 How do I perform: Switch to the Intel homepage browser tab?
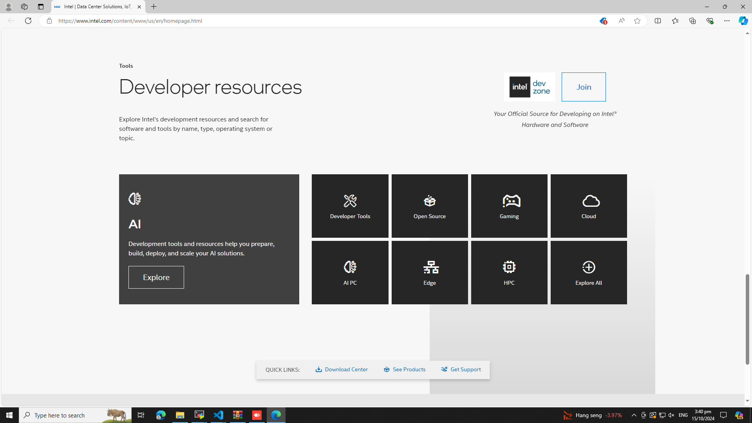coord(94,7)
